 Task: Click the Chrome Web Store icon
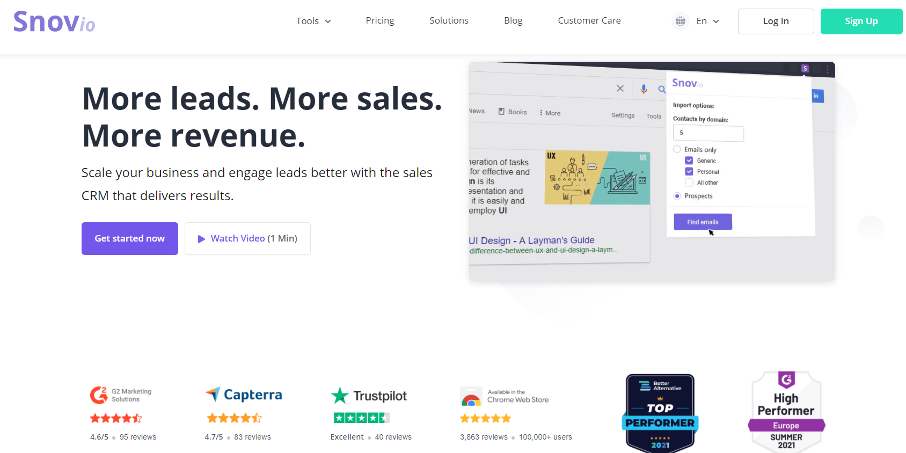[471, 397]
